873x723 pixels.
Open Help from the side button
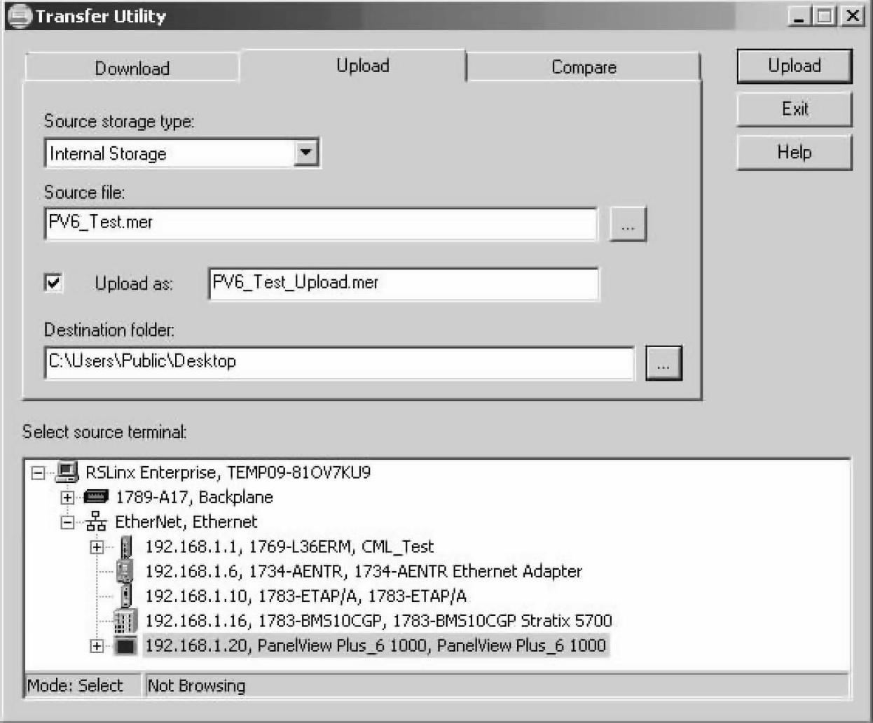click(795, 153)
